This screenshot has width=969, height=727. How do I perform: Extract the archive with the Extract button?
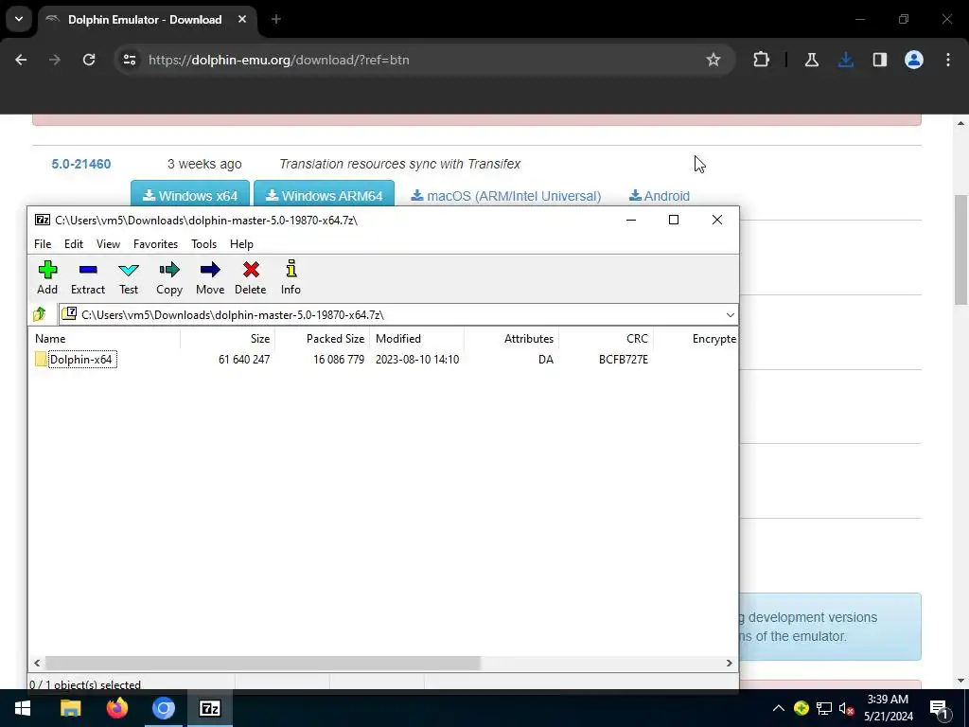88,277
